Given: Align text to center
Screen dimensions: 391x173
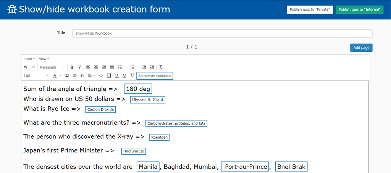Looking at the screenshot, I should (96, 67).
